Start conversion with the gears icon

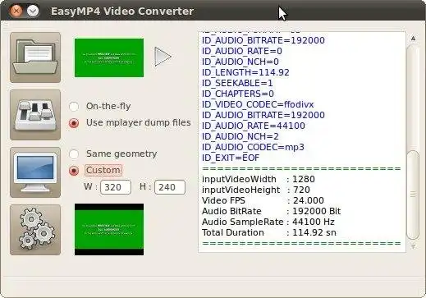tap(35, 230)
